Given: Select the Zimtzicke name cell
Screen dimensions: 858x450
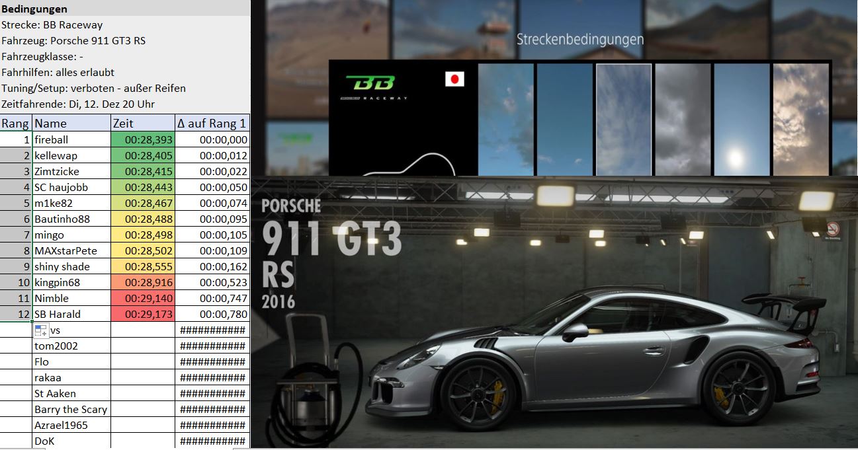Looking at the screenshot, I should pos(71,171).
